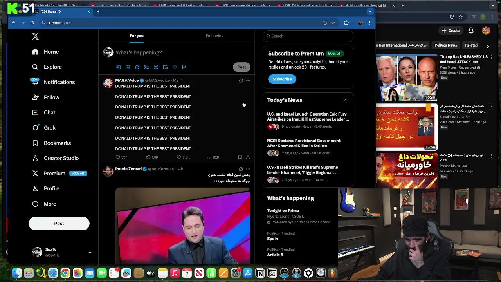Open Chrome's three-dot menu in X window

369,23
